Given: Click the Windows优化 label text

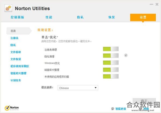Looking at the screenshot, I should (52, 63).
